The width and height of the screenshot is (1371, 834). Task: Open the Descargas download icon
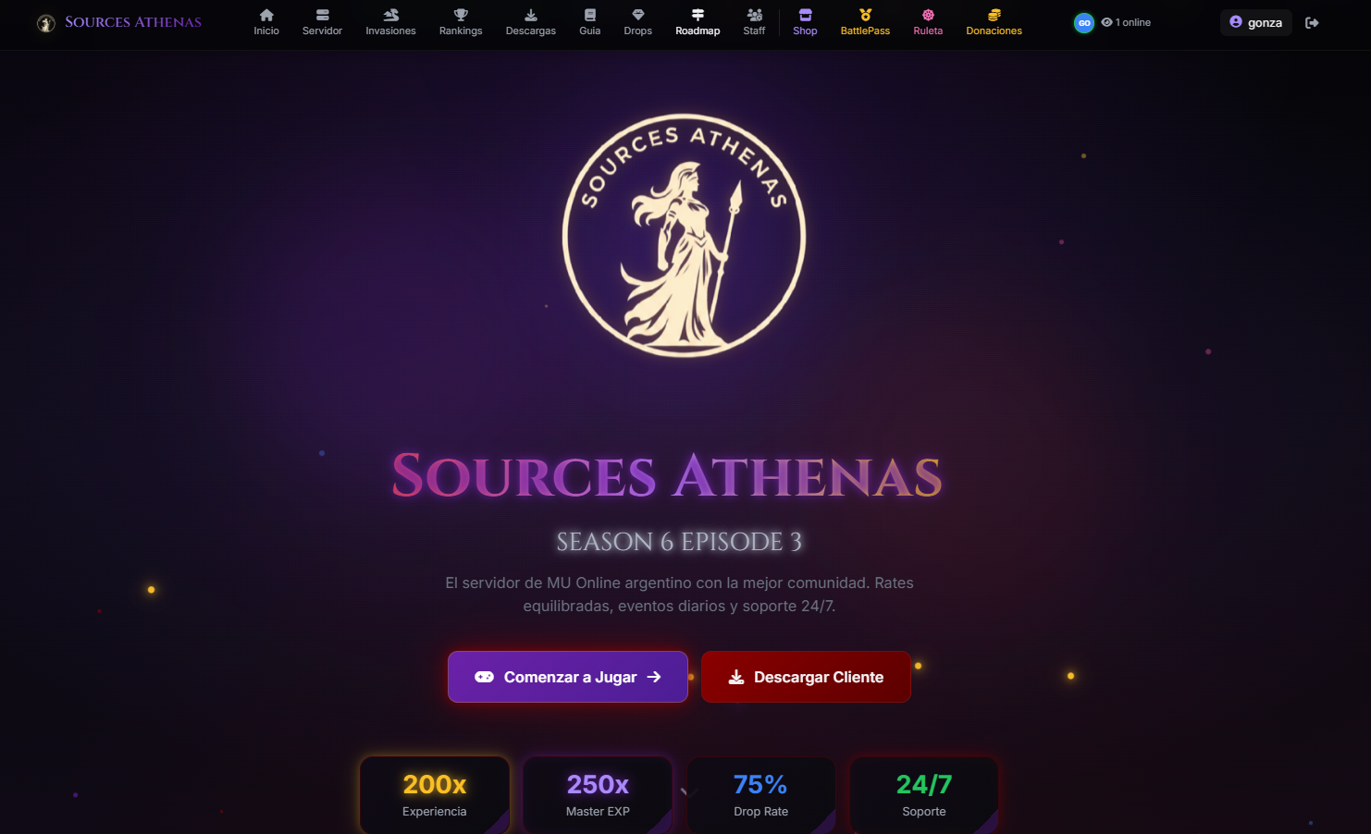[x=531, y=15]
